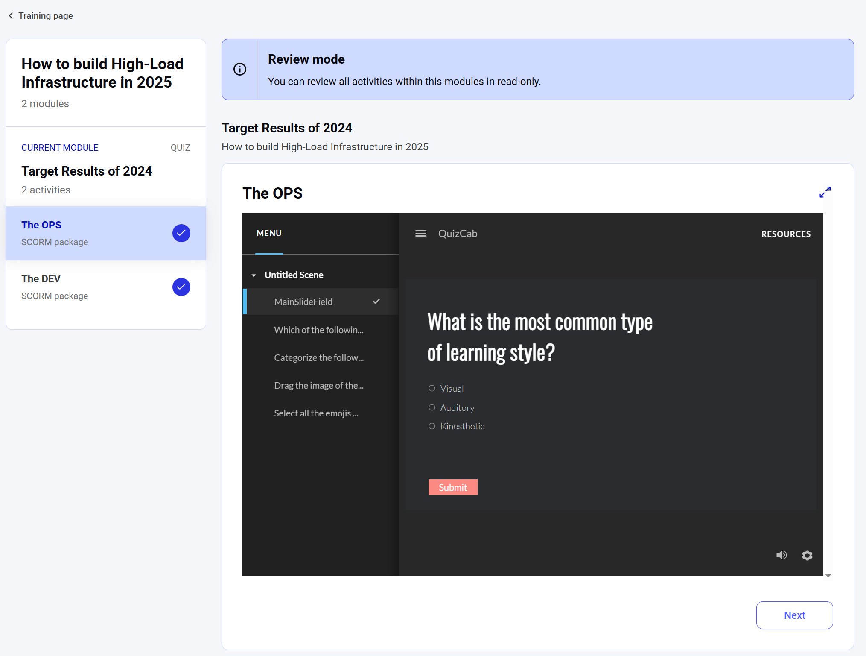The image size is (866, 656).
Task: Expand The OPS player to fullscreen
Action: 825,192
